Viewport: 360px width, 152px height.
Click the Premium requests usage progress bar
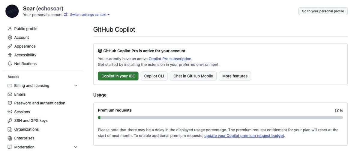220,118
